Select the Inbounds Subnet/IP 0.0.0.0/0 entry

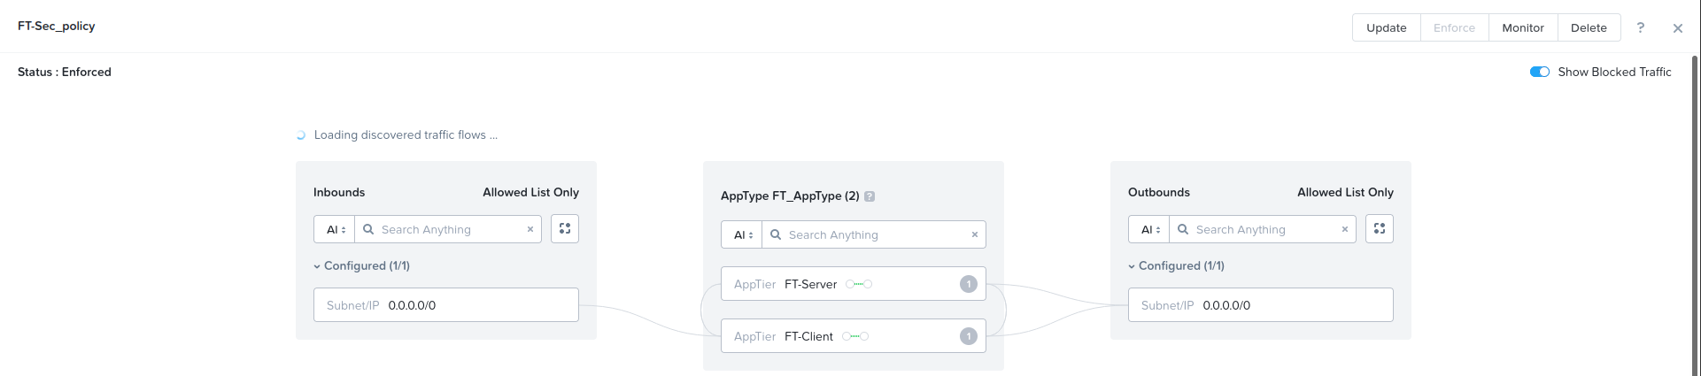click(446, 305)
